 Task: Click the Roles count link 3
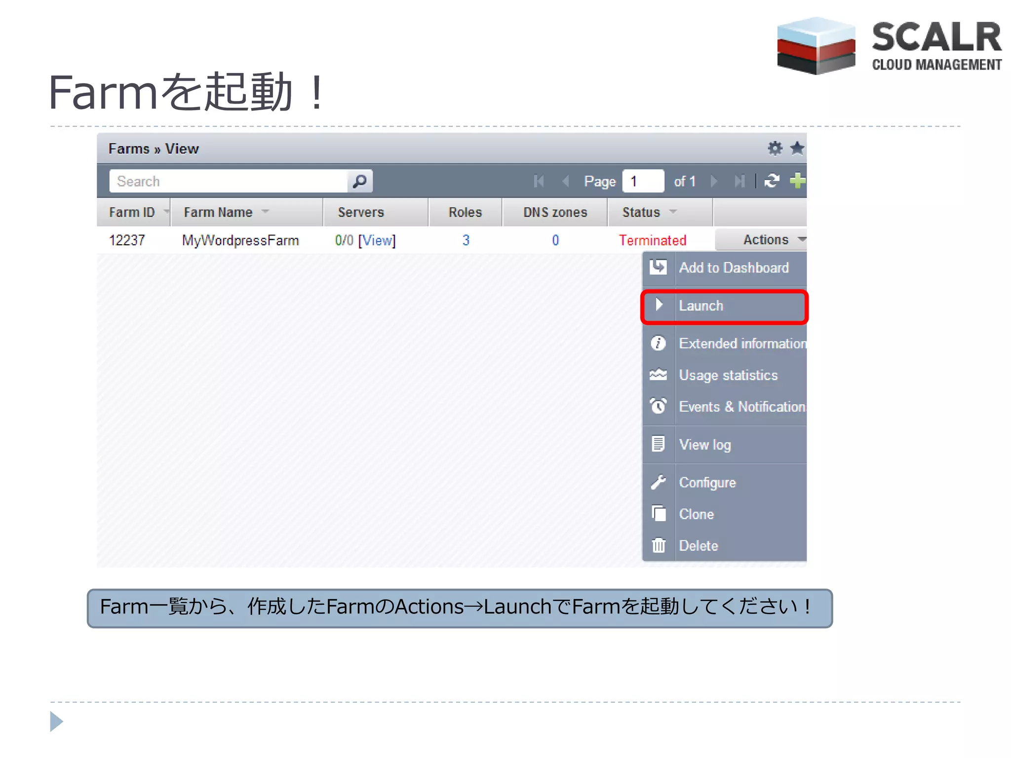coord(466,240)
